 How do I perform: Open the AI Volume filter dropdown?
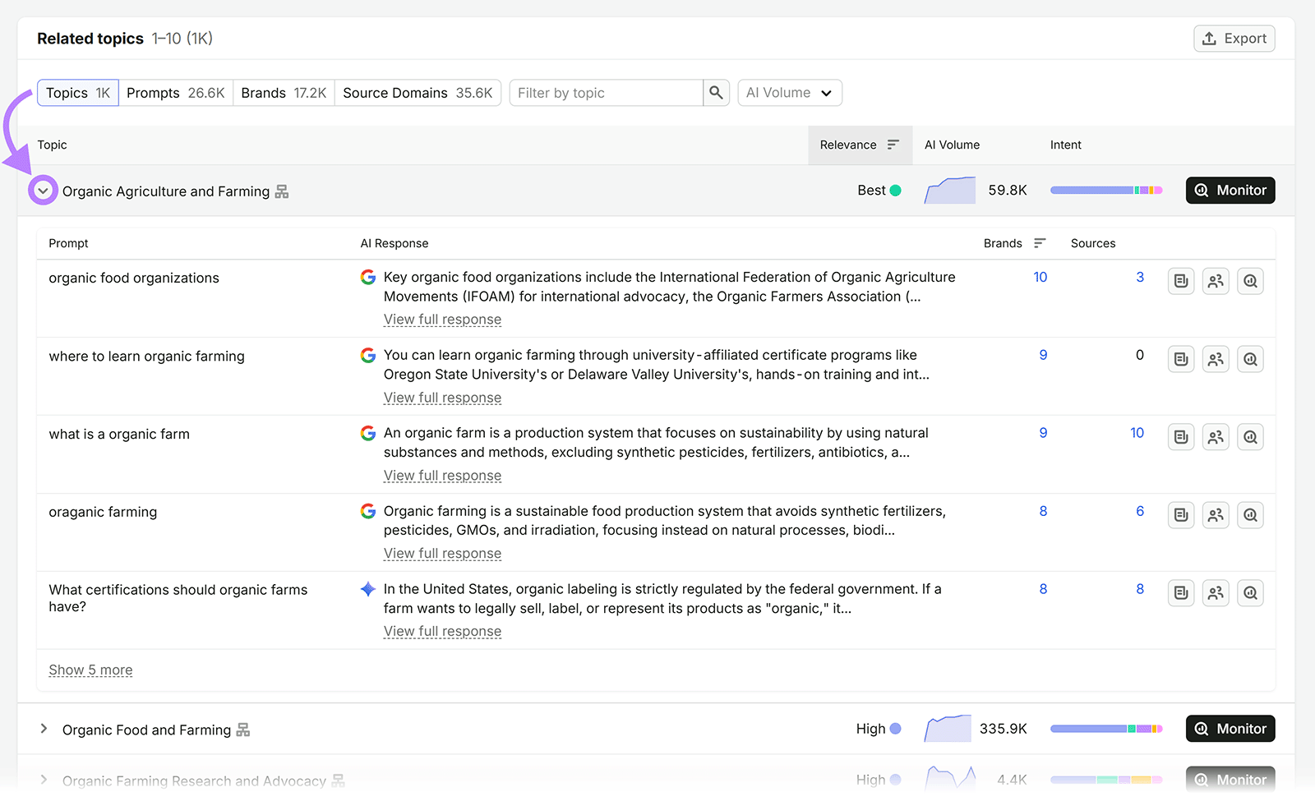[790, 93]
